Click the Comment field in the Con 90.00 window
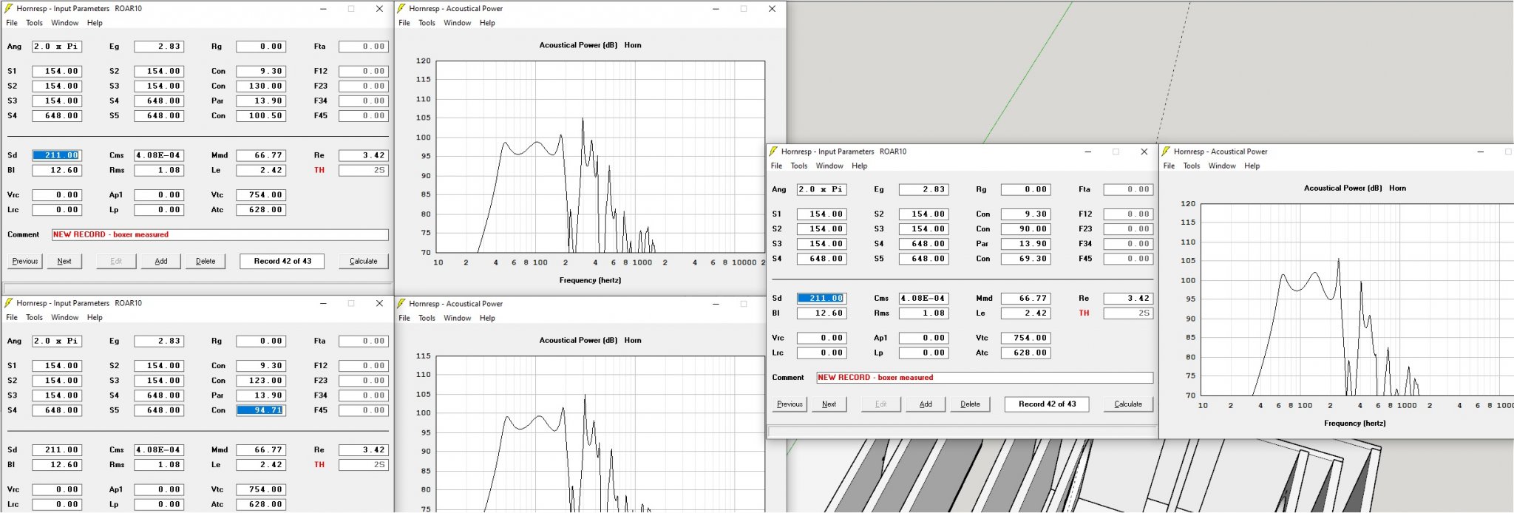The height and width of the screenshot is (513, 1514). tap(985, 378)
